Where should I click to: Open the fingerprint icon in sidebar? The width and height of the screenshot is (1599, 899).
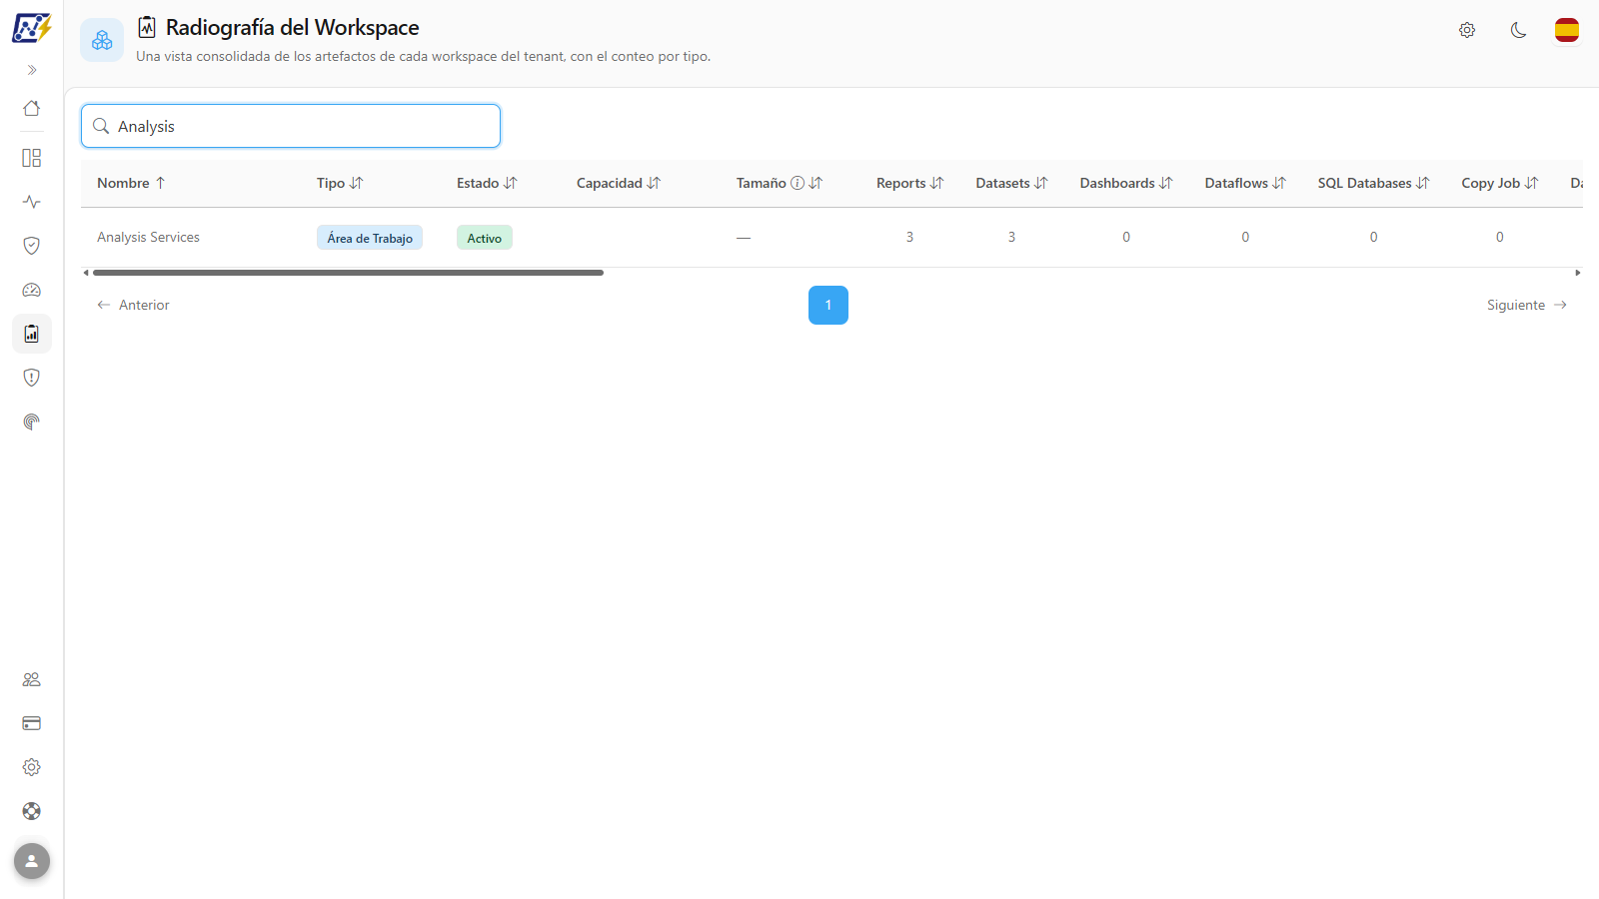(32, 422)
